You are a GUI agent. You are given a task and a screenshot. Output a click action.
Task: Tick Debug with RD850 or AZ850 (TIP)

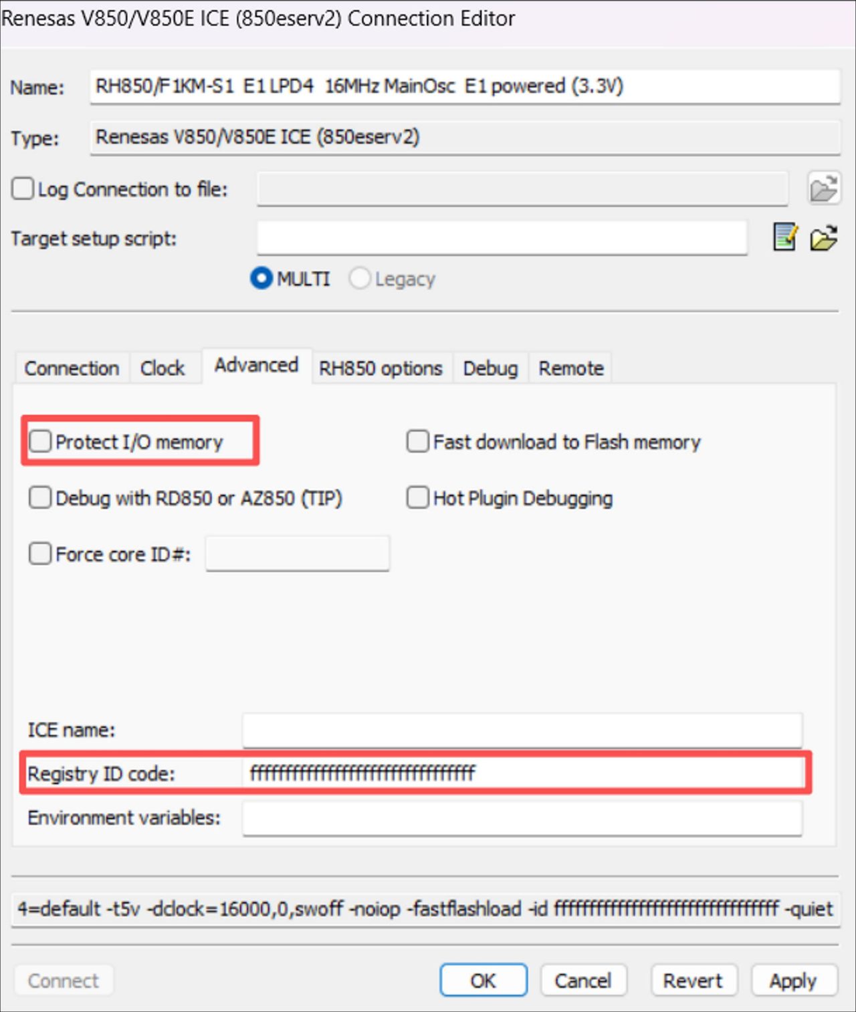[x=40, y=498]
